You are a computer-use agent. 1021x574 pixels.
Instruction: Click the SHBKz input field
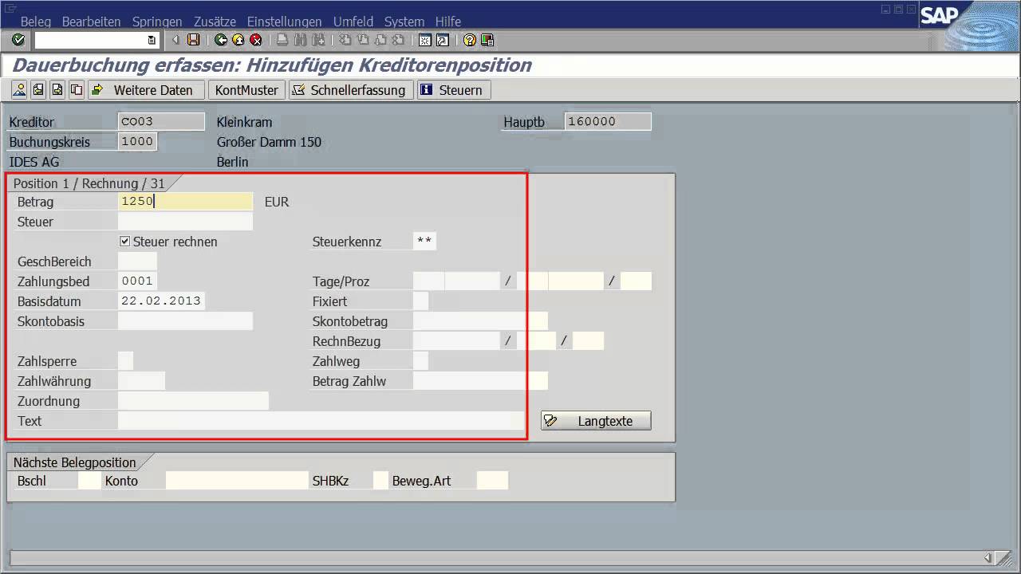click(380, 481)
